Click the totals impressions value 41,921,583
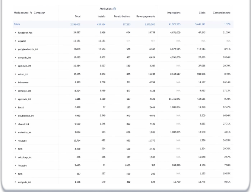Viewport: 251px width, 192px height. 175,24
